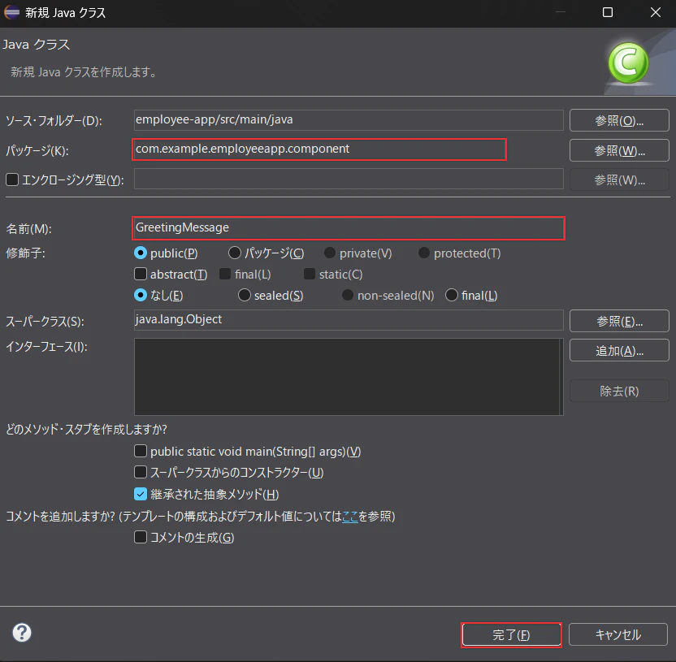Viewport: 676px width, 662px height.
Task: Click the superclass java.lang.Object field
Action: pos(349,320)
